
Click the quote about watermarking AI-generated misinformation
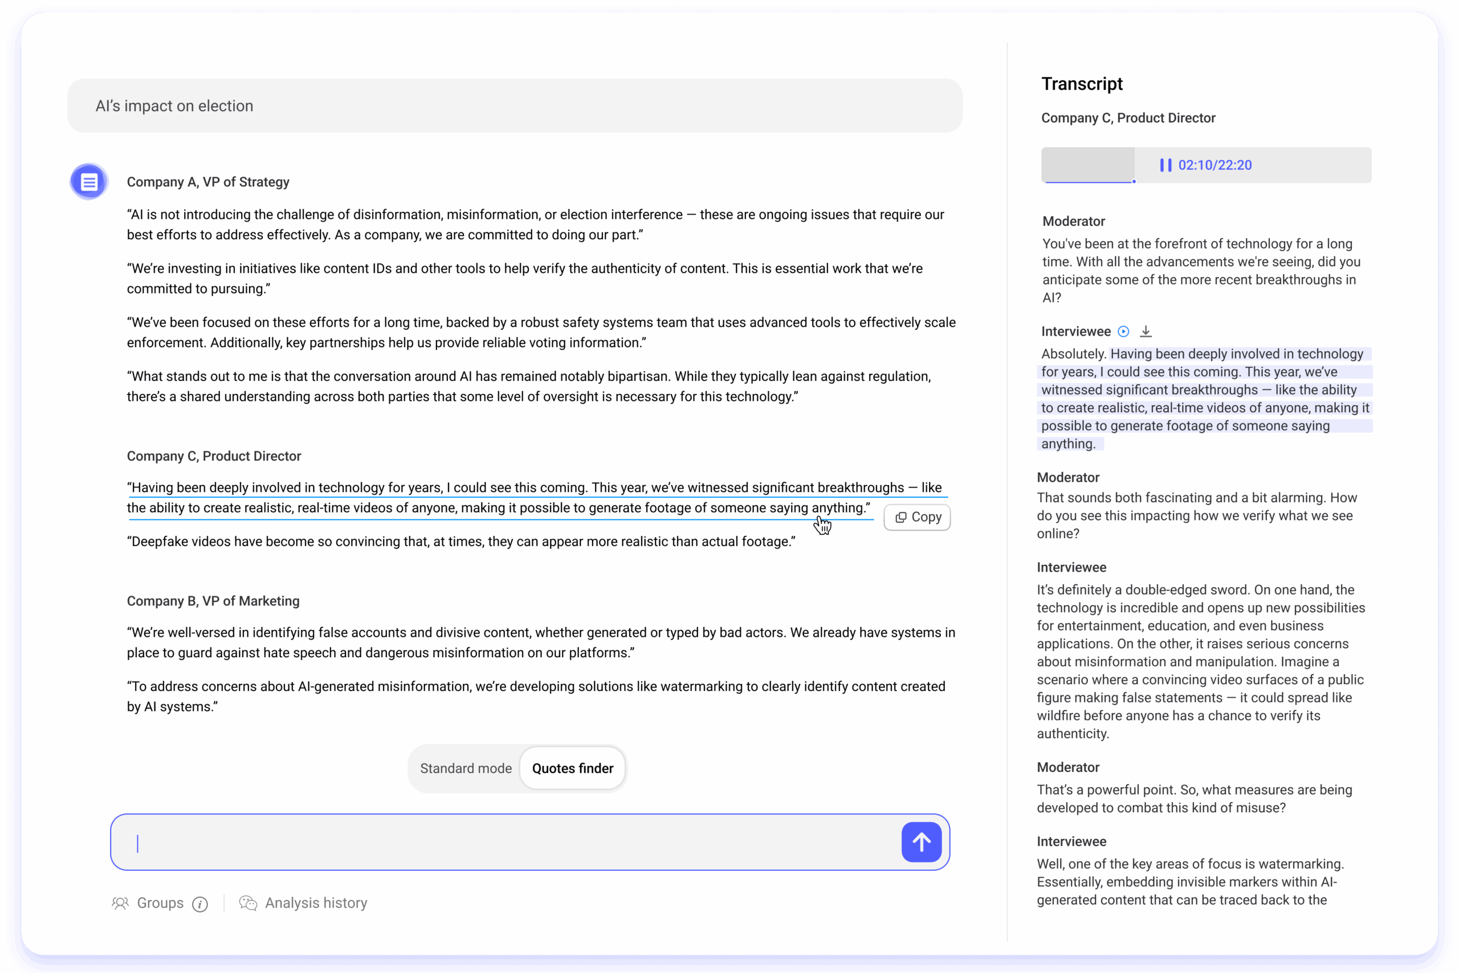coord(536,696)
